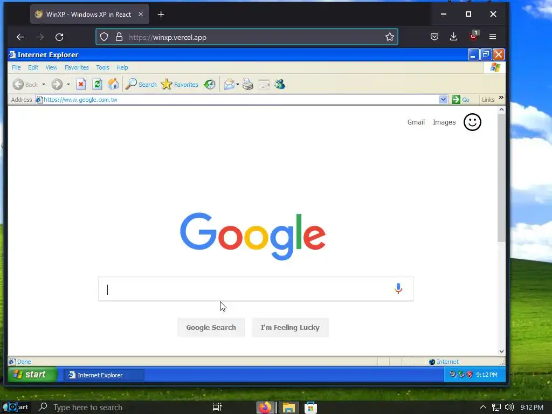Click the IE address bar URL field
The height and width of the screenshot is (414, 552).
(x=237, y=100)
